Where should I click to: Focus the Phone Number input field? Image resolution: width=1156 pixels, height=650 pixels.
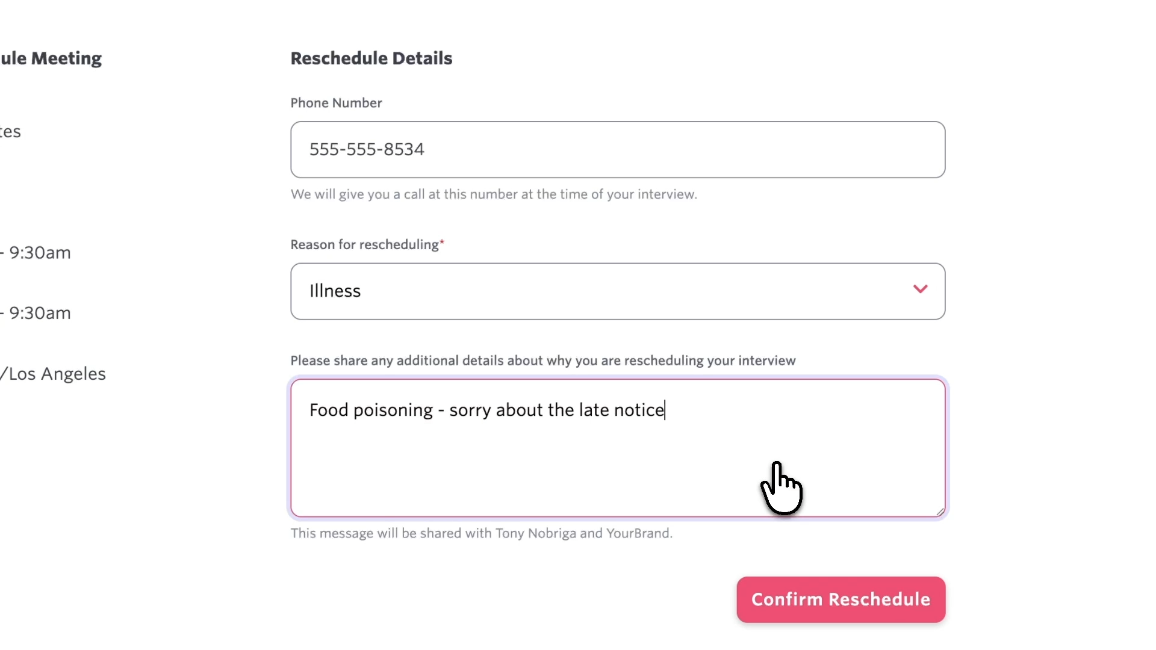617,150
